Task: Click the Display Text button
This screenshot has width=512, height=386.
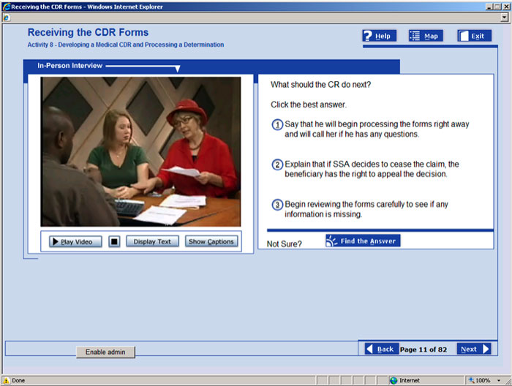Action: point(152,241)
